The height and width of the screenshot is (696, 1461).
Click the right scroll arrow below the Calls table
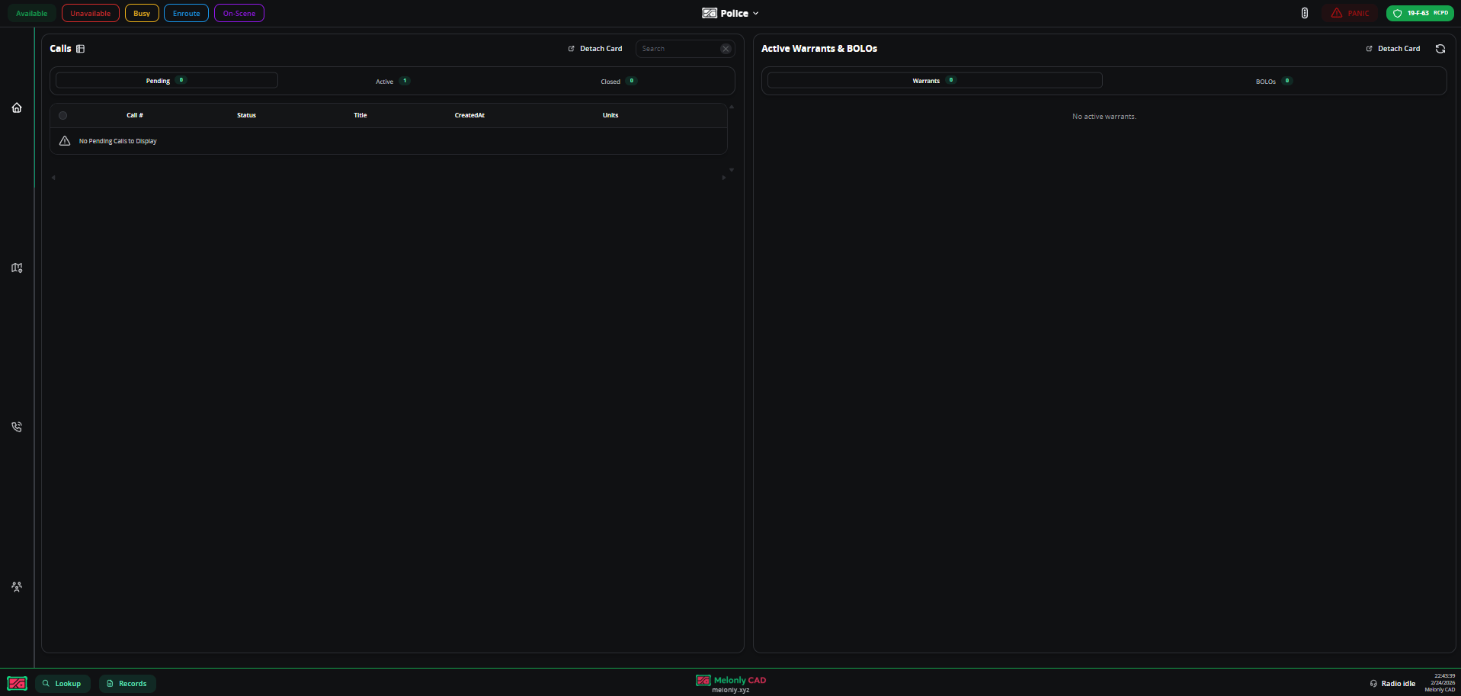(x=724, y=178)
